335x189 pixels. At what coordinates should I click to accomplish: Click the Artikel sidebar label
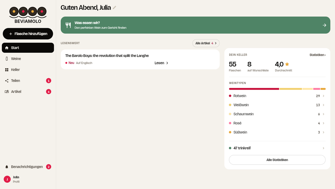coord(16,92)
